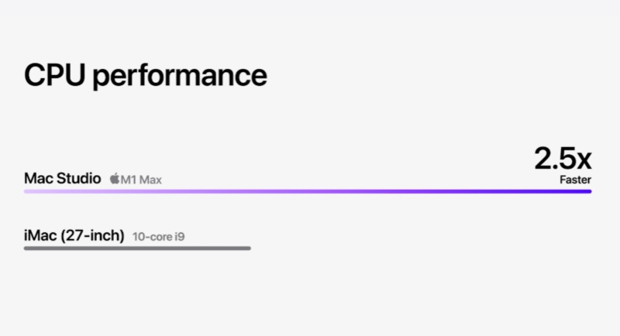The height and width of the screenshot is (336, 620).
Task: Click the middle of the purple Mac Studio bar
Action: point(308,191)
